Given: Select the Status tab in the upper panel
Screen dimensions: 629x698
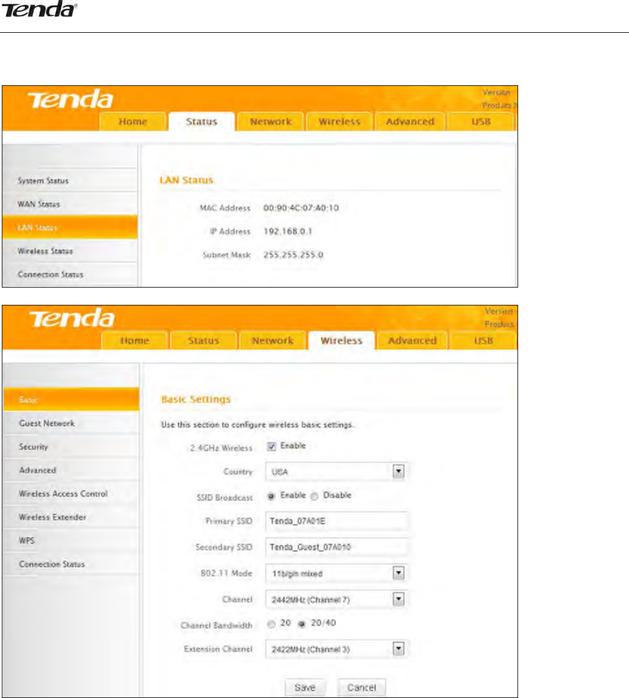Looking at the screenshot, I should [x=202, y=122].
